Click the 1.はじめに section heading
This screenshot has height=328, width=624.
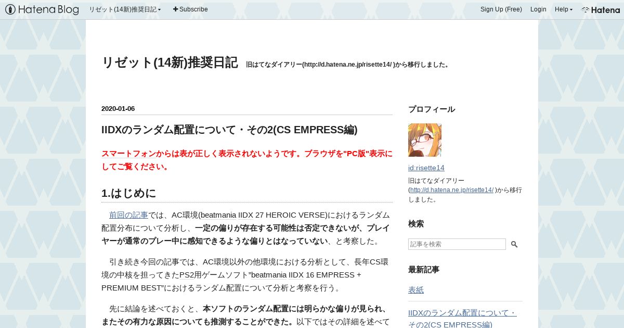[x=129, y=193]
